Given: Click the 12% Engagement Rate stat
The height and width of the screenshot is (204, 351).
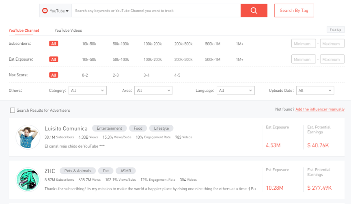Looking at the screenshot, I should click(158, 180).
